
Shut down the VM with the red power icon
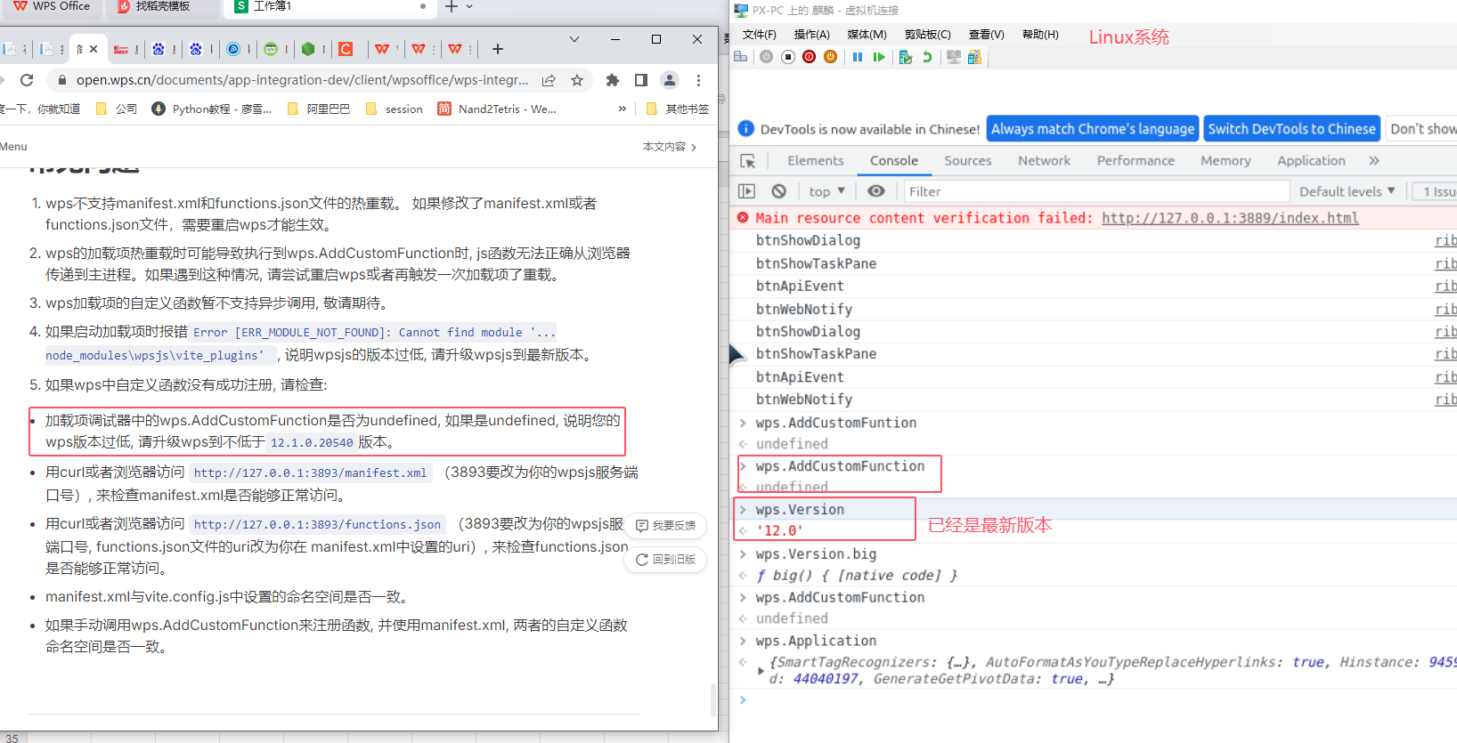[x=809, y=57]
